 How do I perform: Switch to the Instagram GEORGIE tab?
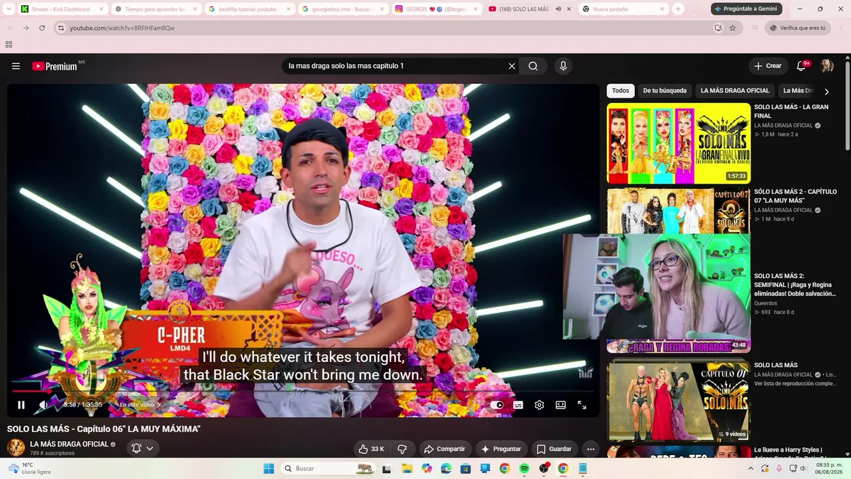[x=436, y=9]
